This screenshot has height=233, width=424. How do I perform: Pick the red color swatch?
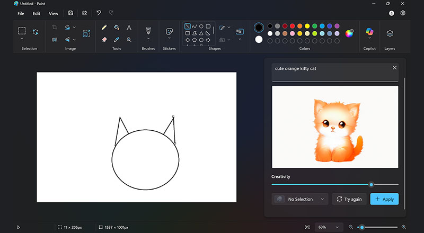coord(292,26)
